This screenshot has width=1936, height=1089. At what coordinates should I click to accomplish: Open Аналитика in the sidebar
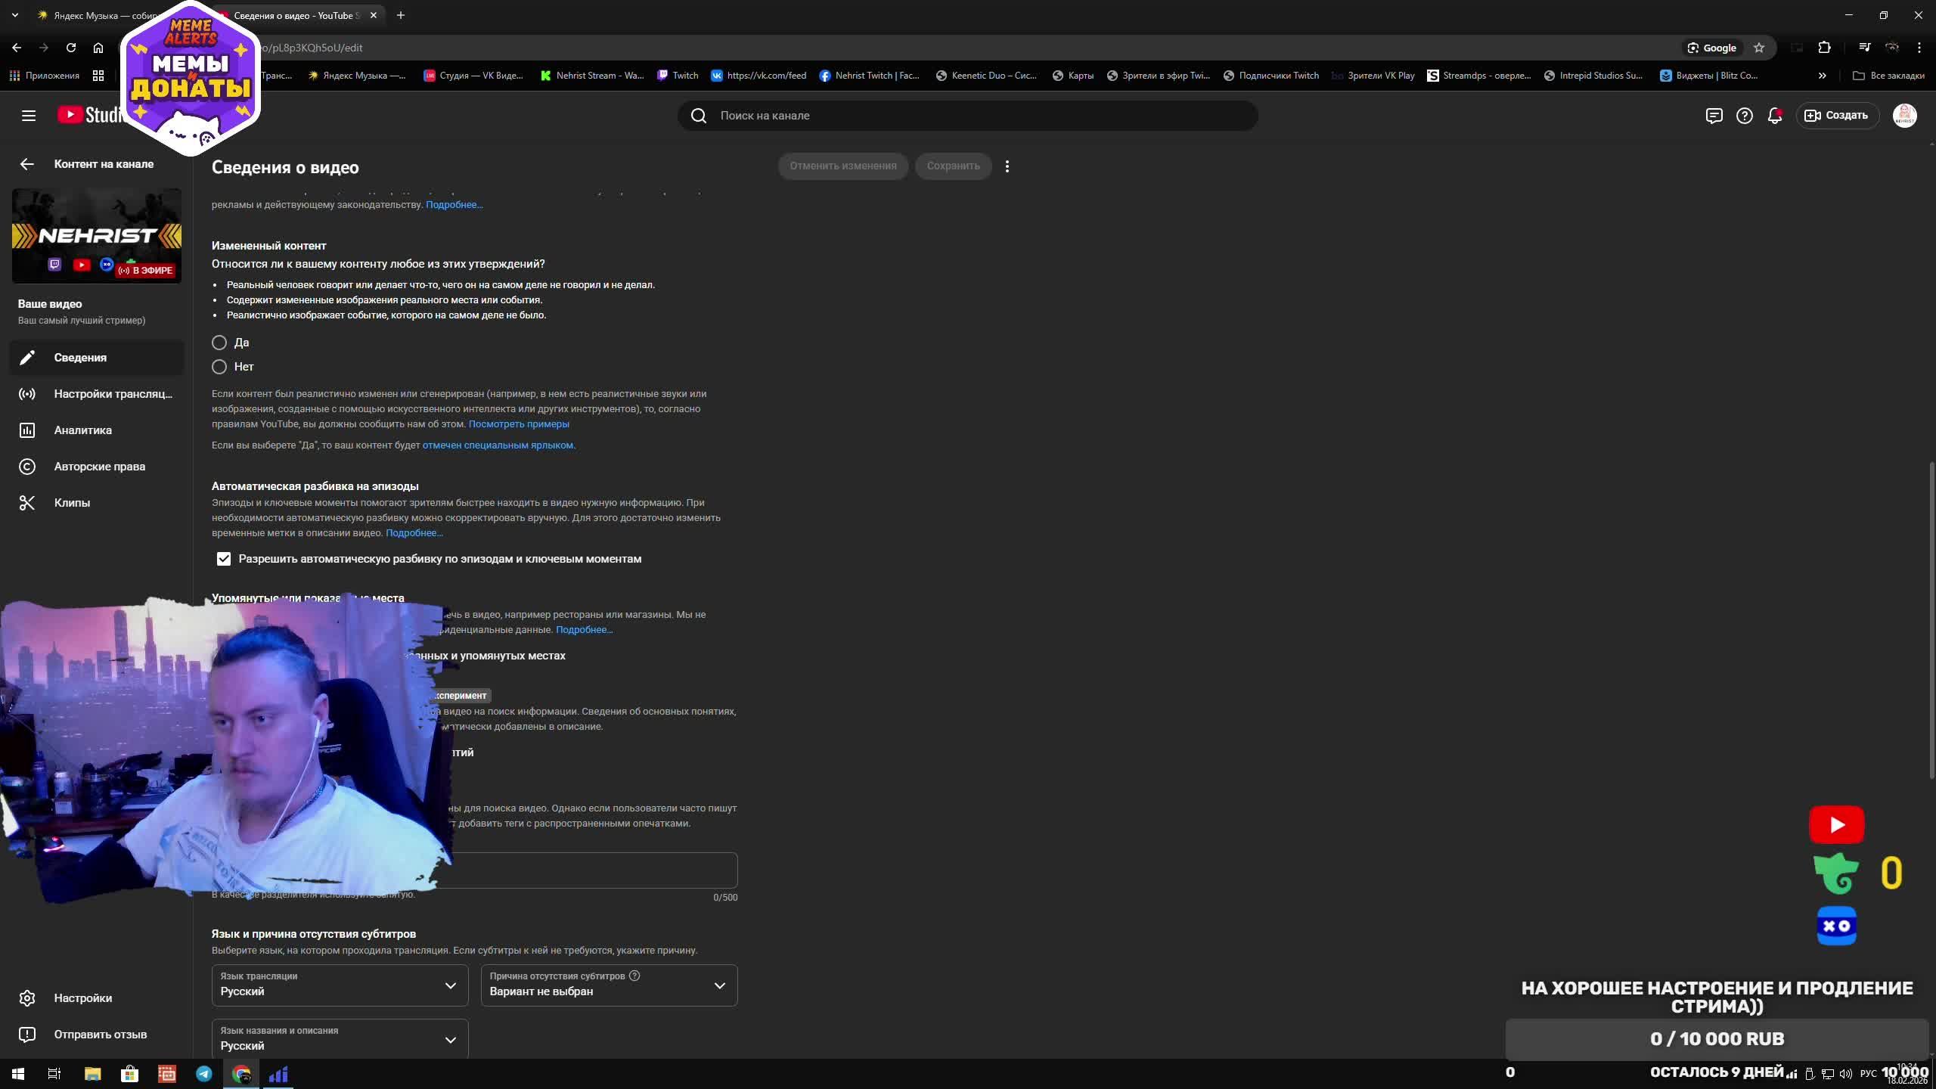(83, 430)
